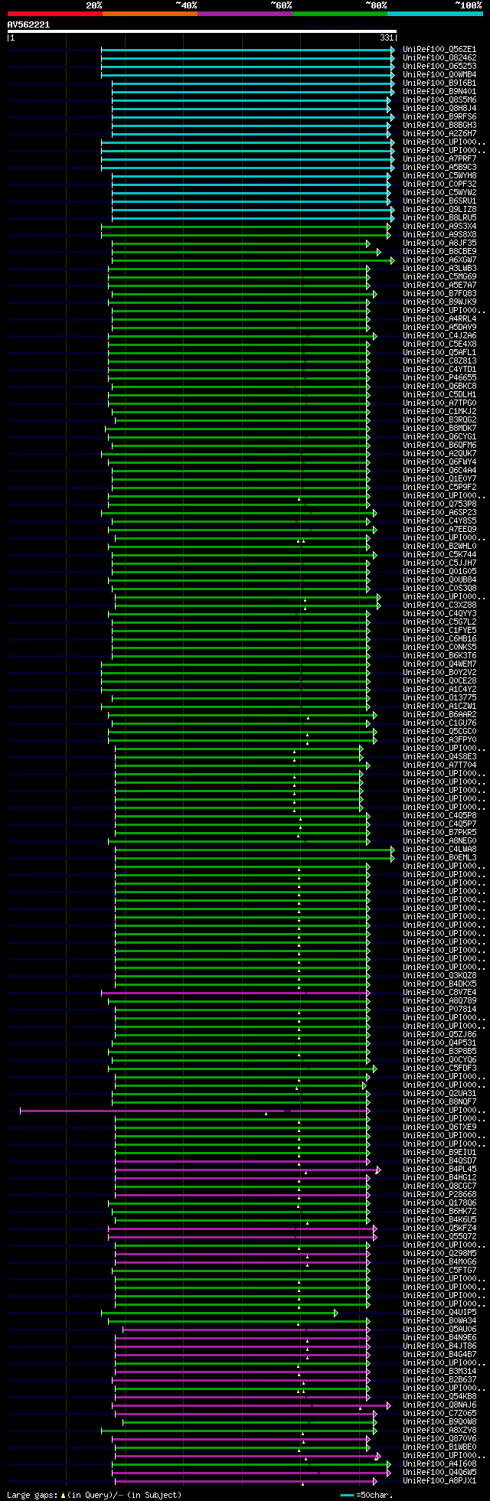
Task: Select hit UniRef100_C3XZ88
Action: [x=439, y=605]
